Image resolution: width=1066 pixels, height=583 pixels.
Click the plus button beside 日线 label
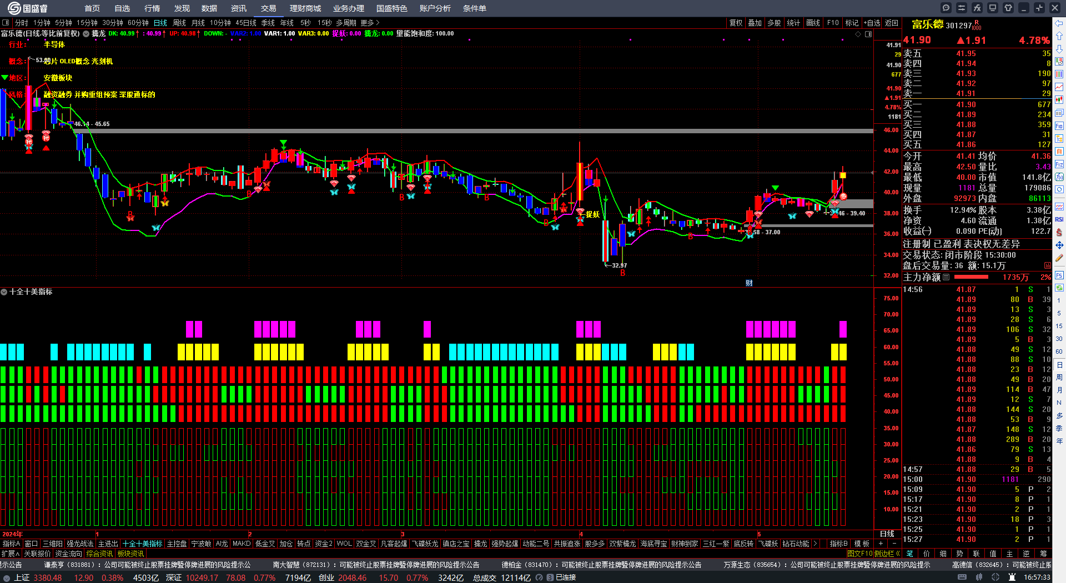(881, 544)
